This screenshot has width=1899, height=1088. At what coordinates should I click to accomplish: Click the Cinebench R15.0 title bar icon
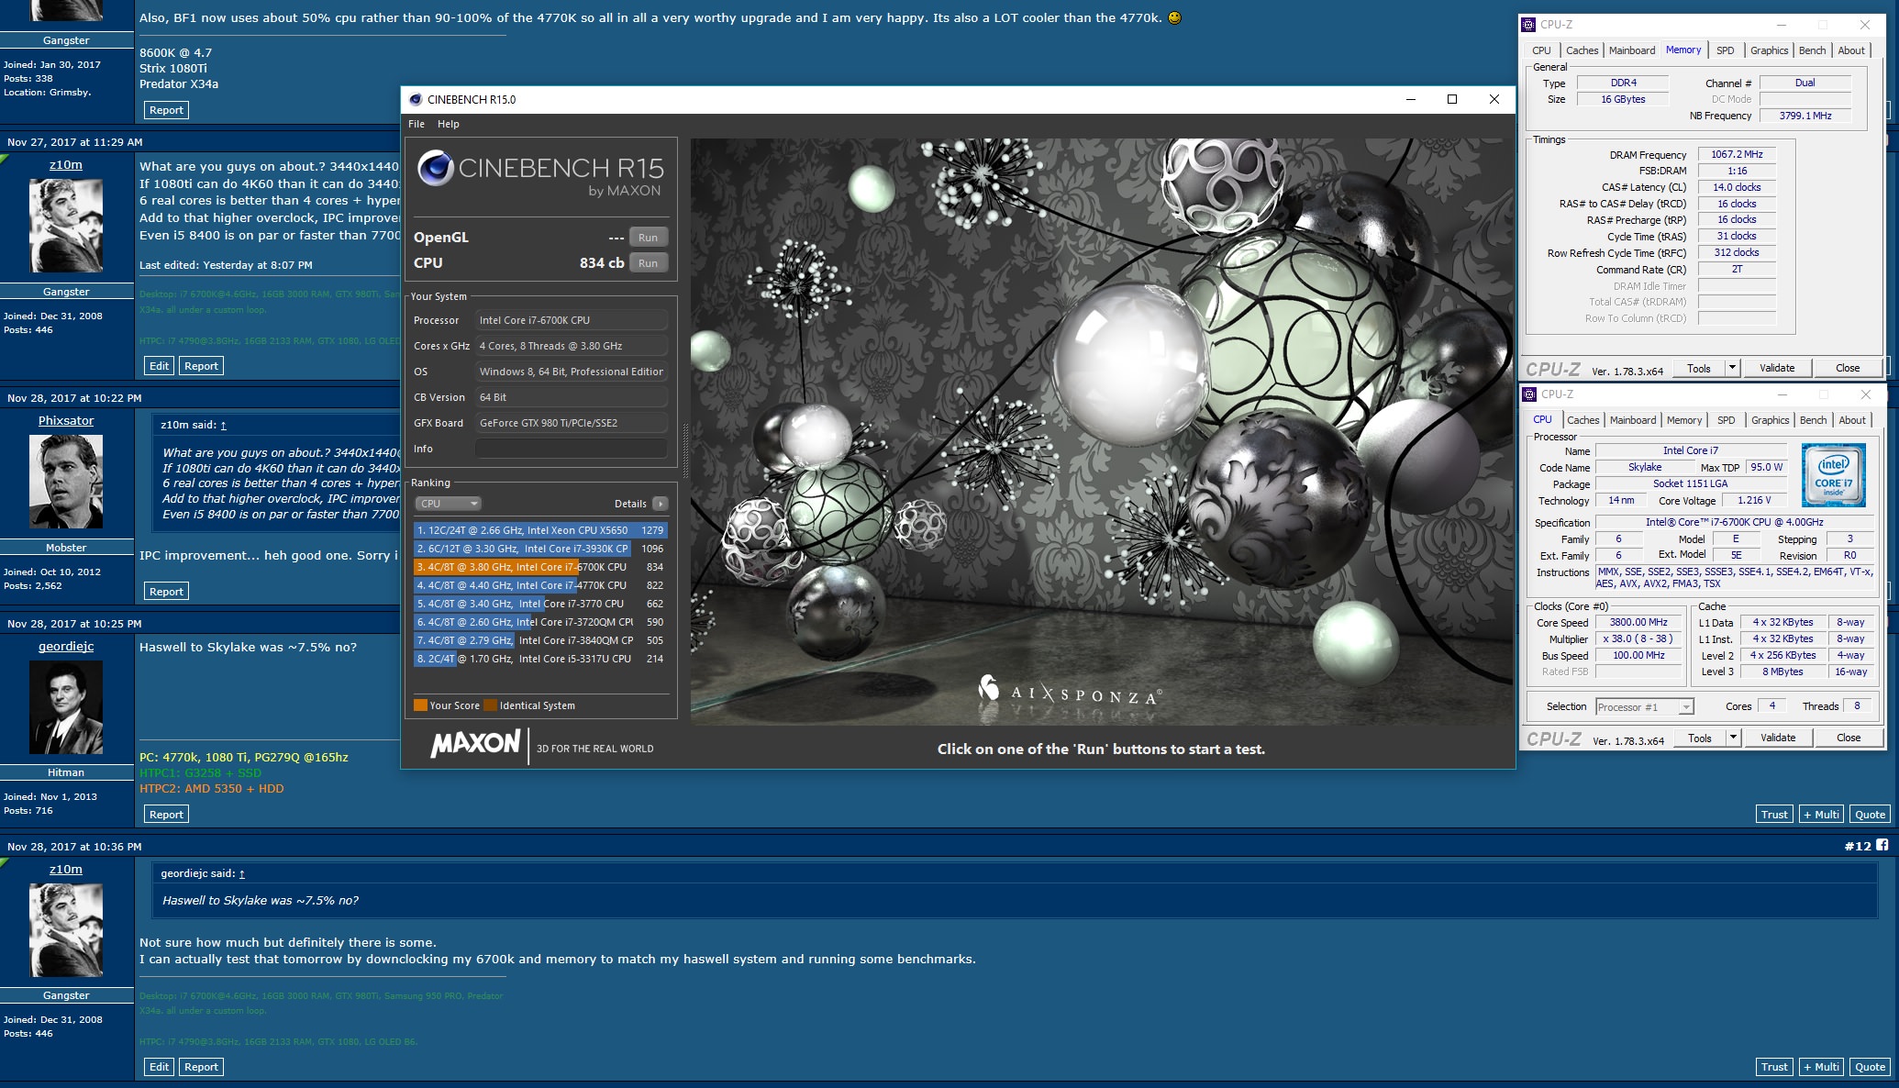point(416,100)
